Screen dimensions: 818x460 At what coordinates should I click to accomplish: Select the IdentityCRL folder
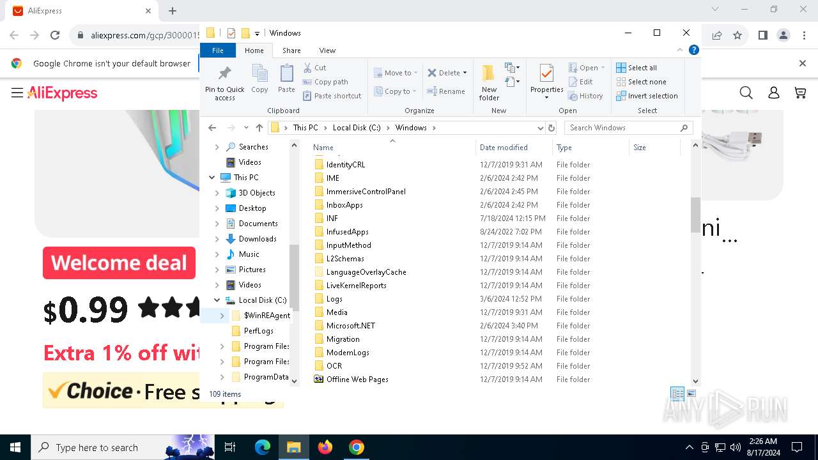[x=346, y=165]
